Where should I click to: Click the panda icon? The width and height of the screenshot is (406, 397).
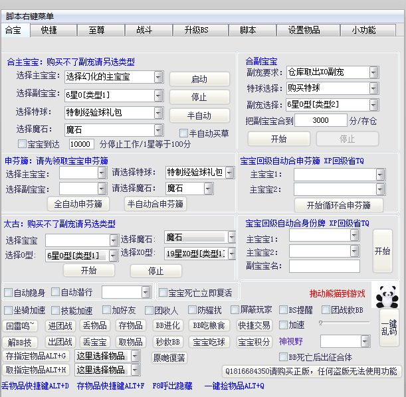387,296
